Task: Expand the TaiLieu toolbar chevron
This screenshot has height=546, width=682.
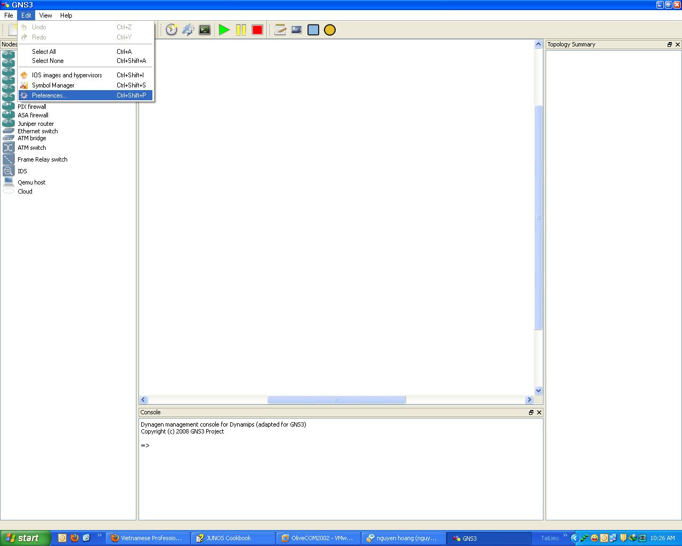Action: [x=565, y=535]
